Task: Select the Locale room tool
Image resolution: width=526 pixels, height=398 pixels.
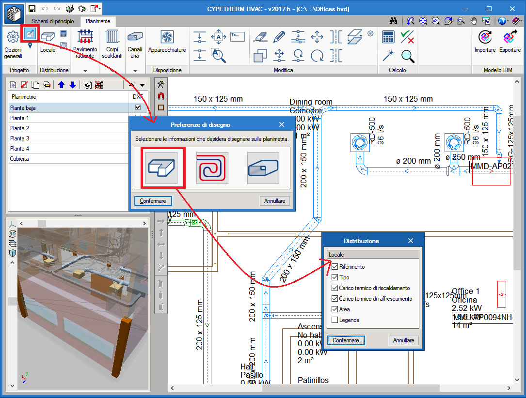Action: click(x=48, y=42)
